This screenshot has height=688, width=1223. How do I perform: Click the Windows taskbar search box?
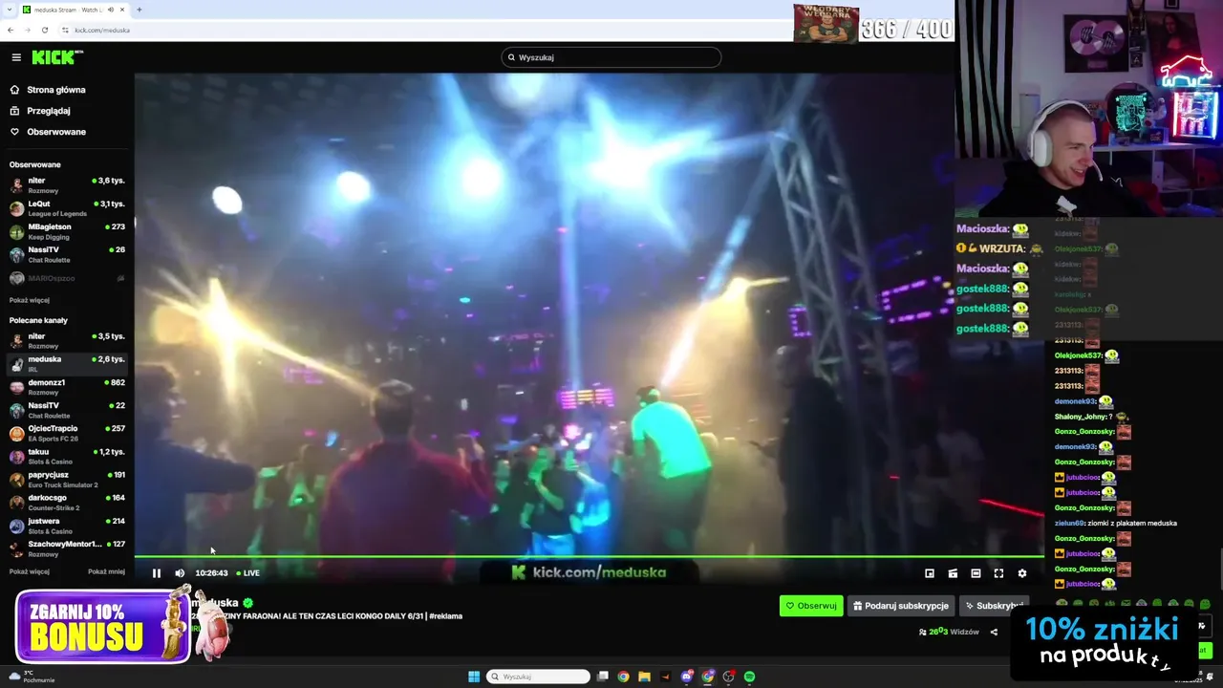[x=538, y=677]
